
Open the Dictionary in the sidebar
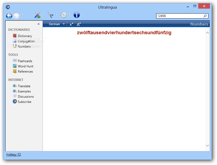click(25, 36)
